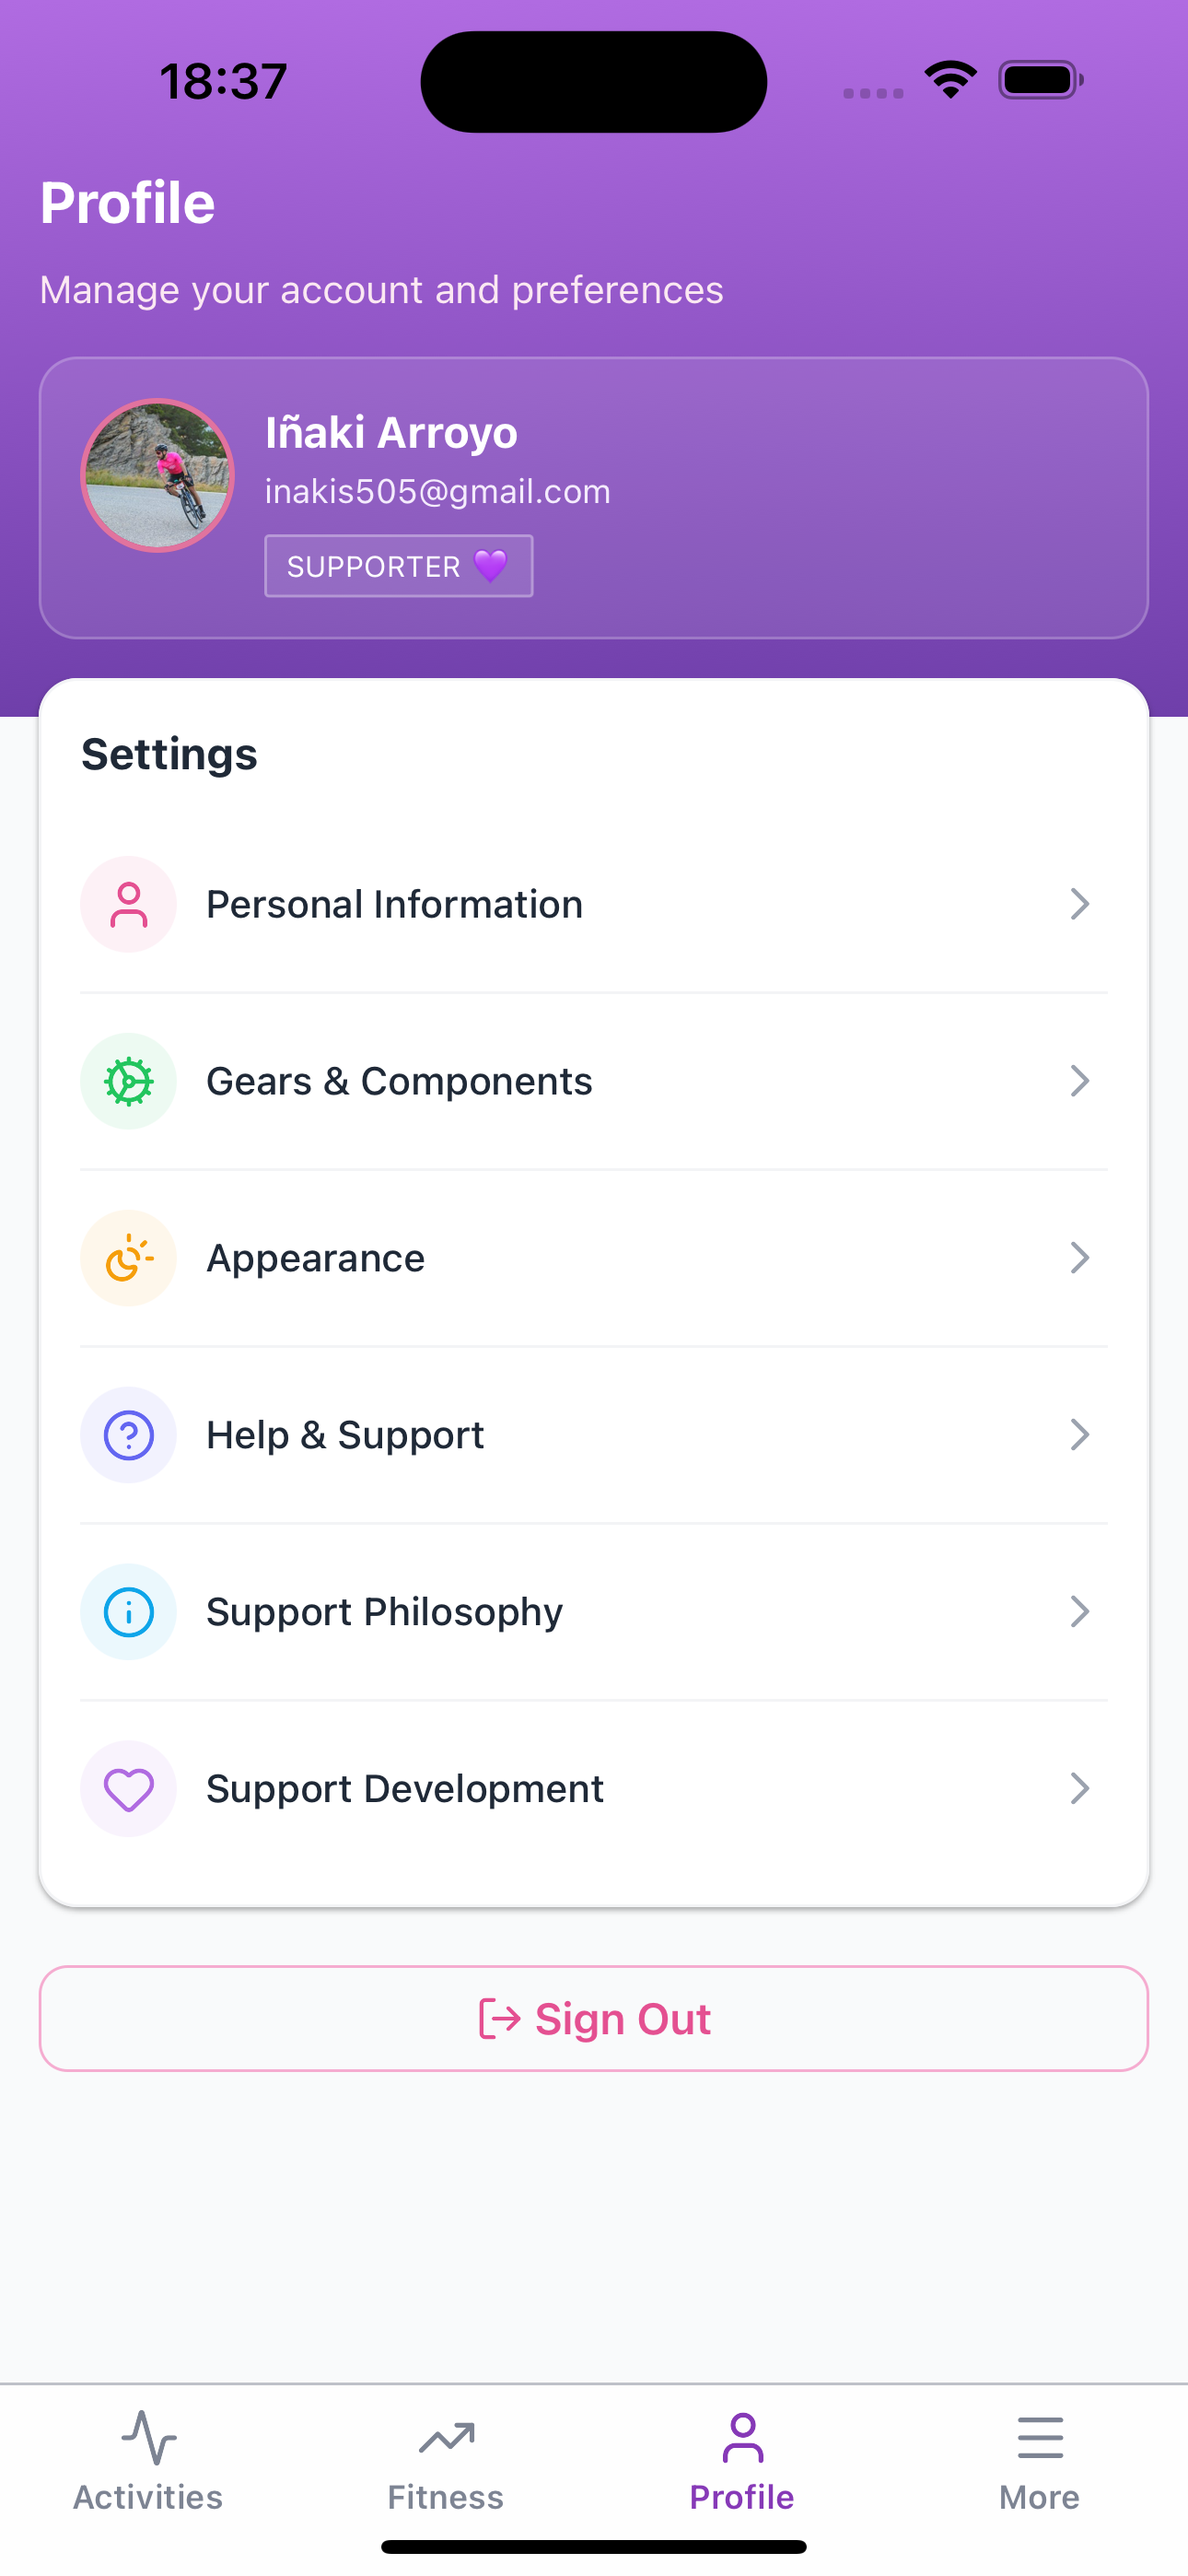1188x2576 pixels.
Task: Expand Personal Information with its chevron
Action: pyautogui.click(x=1079, y=904)
